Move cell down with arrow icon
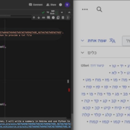The height and width of the screenshot is (130, 130). (x=39, y=18)
